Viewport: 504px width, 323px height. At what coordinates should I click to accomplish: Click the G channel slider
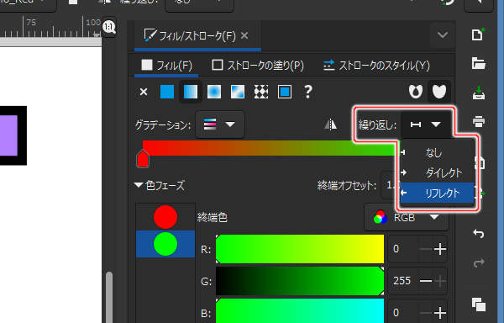pyautogui.click(x=300, y=281)
